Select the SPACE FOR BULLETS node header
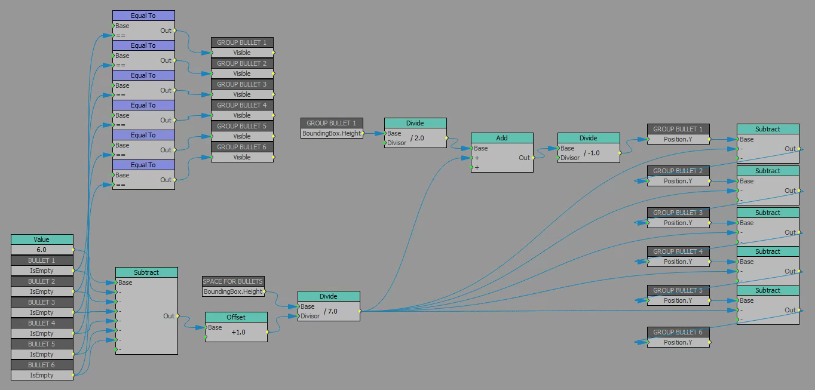This screenshot has height=390, width=815. [x=233, y=281]
